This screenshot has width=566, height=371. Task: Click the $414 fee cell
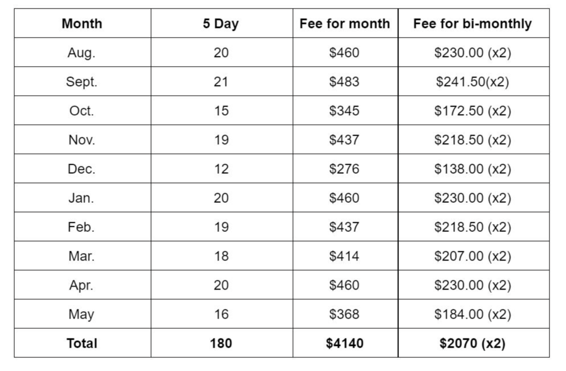345,256
